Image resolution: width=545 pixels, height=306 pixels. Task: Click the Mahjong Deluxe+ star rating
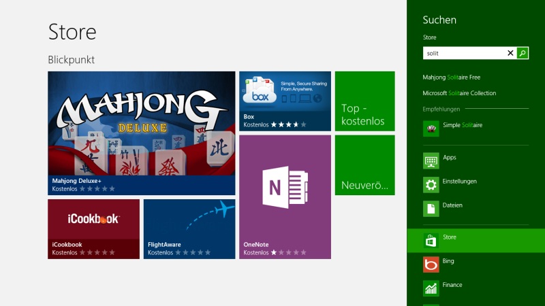97,189
